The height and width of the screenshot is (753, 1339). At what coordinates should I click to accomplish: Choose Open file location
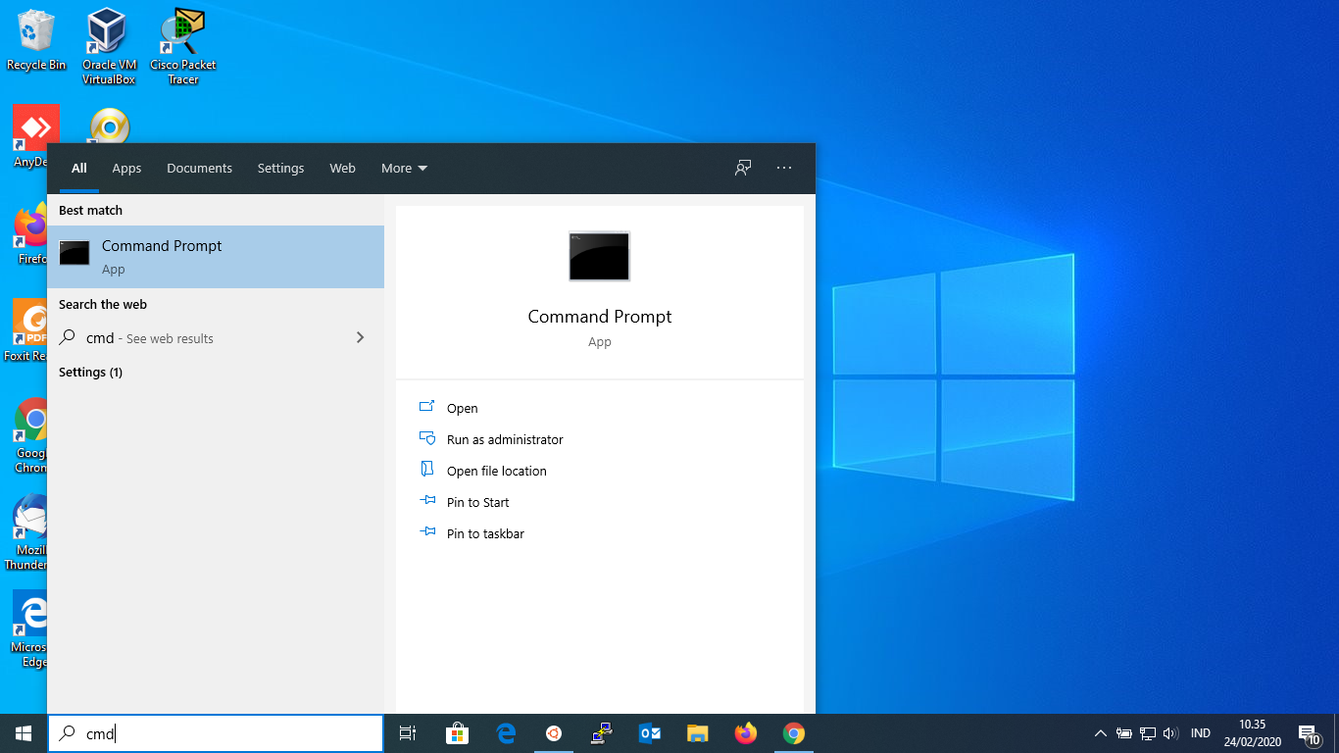[x=496, y=471]
